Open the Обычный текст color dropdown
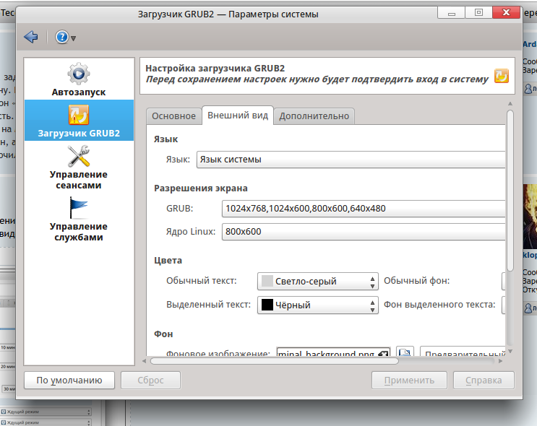This screenshot has height=426, width=537. 318,282
